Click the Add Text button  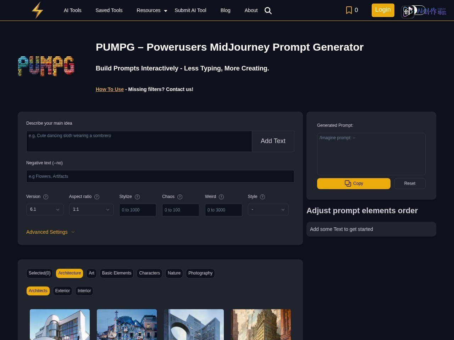[x=273, y=141]
